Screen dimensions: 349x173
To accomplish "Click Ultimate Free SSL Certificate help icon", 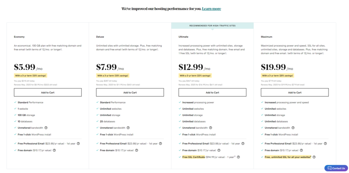I will pos(238,157).
